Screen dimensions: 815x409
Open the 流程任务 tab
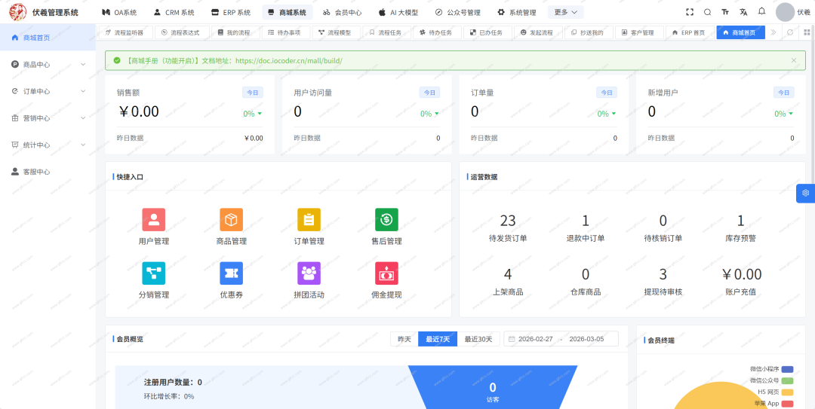(386, 32)
